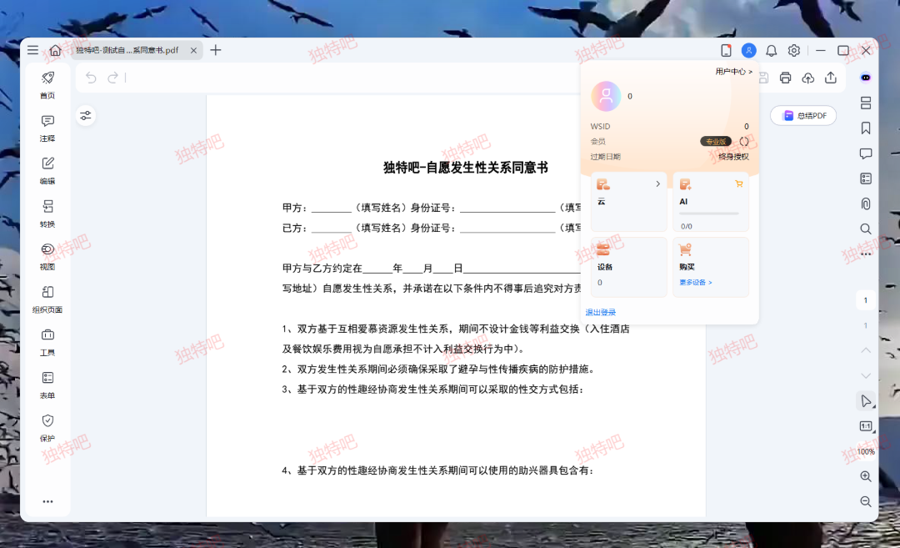The height and width of the screenshot is (548, 900).
Task: Go to previous page arrow
Action: 866,350
